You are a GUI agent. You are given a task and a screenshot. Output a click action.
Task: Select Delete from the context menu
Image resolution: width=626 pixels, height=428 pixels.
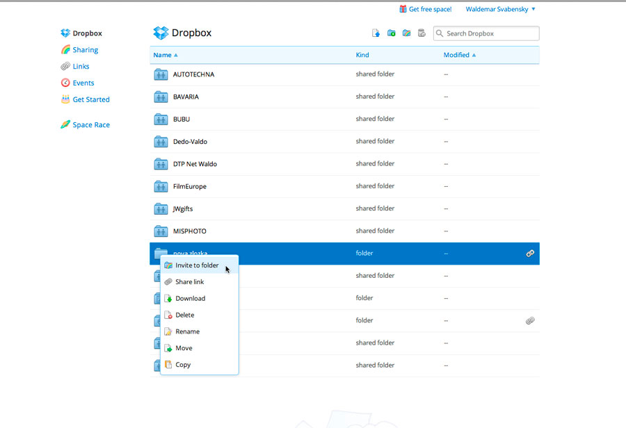pos(200,315)
